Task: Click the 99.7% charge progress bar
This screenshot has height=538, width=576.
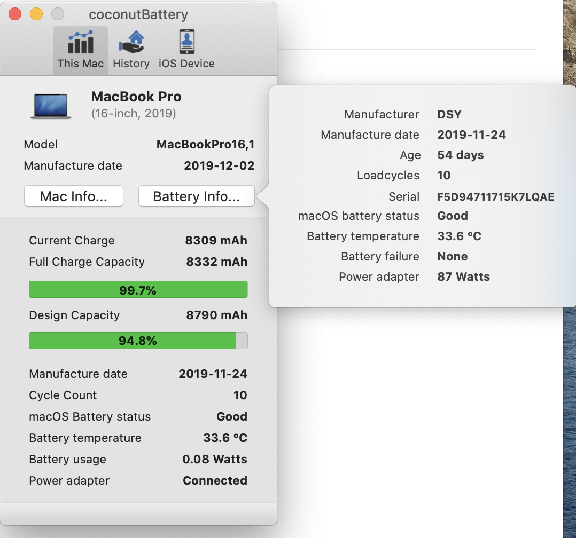Action: pos(138,290)
